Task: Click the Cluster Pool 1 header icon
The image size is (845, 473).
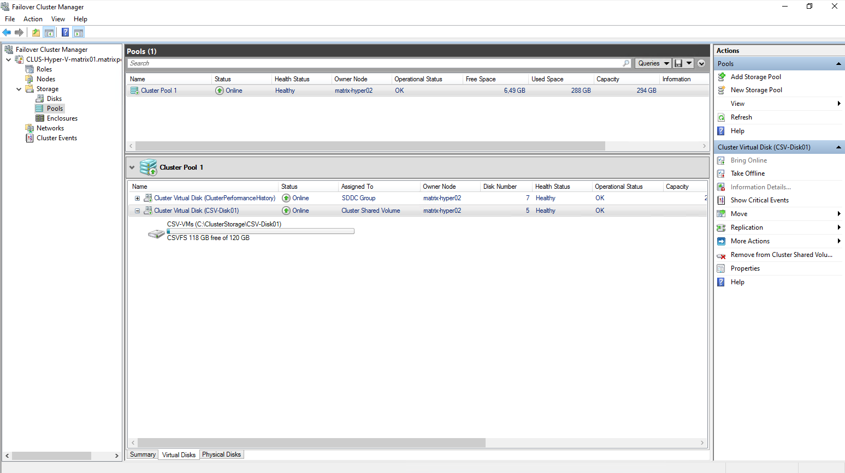Action: click(x=148, y=167)
